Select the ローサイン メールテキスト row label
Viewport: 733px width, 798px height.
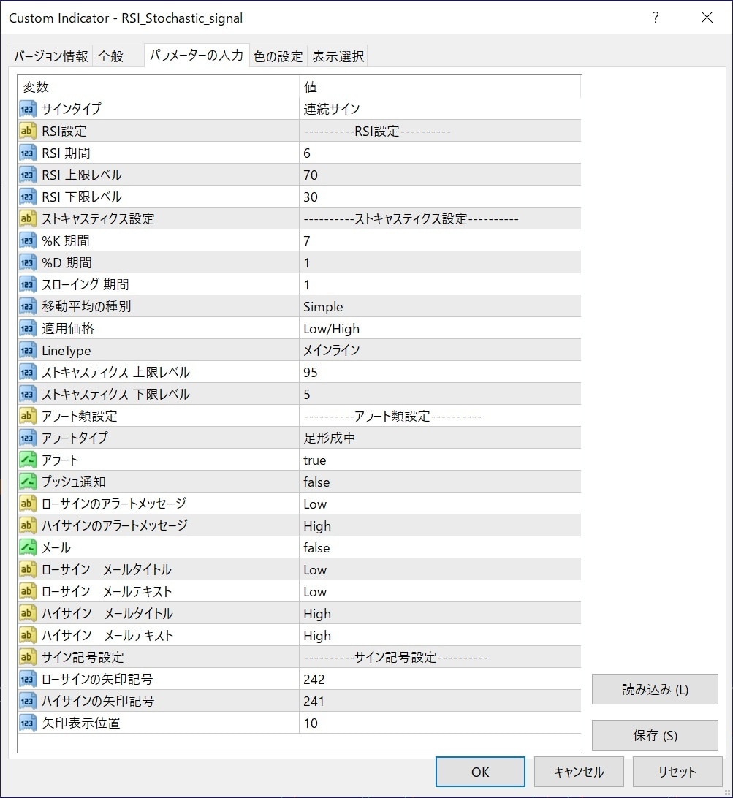(107, 591)
